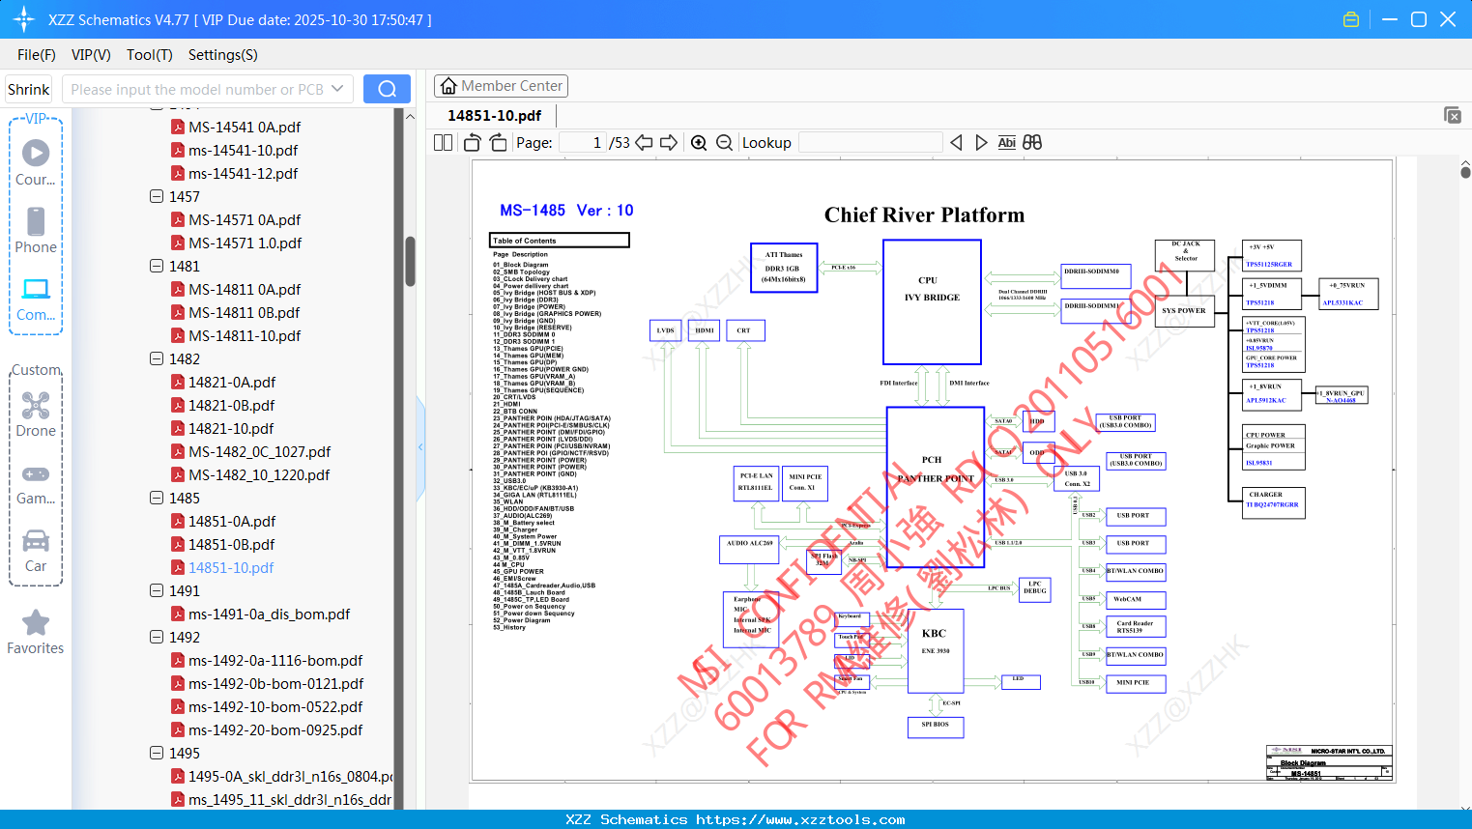Open the Car category

(x=36, y=551)
